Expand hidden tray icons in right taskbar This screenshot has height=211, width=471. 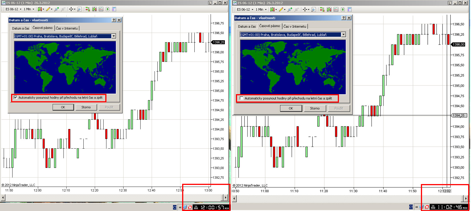pyautogui.click(x=417, y=207)
